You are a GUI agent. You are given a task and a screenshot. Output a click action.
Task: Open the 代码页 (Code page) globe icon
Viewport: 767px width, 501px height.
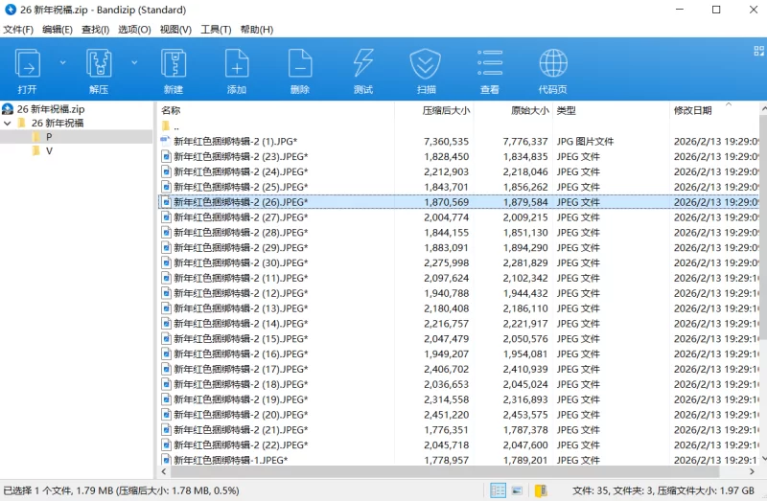(552, 67)
